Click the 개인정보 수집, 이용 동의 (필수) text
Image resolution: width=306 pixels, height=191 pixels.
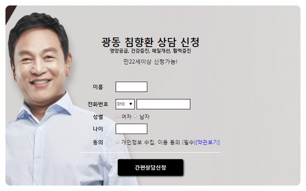(158, 142)
